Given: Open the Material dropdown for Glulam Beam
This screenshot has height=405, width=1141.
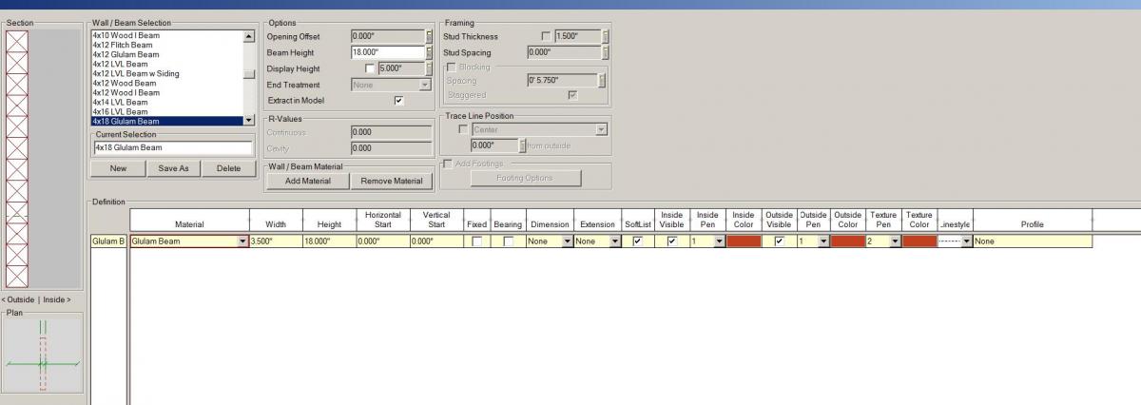Looking at the screenshot, I should [242, 241].
